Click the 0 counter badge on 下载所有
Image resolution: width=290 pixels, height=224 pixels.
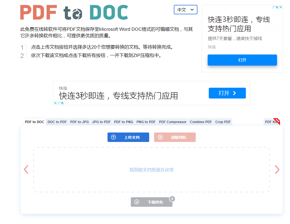coord(172,199)
